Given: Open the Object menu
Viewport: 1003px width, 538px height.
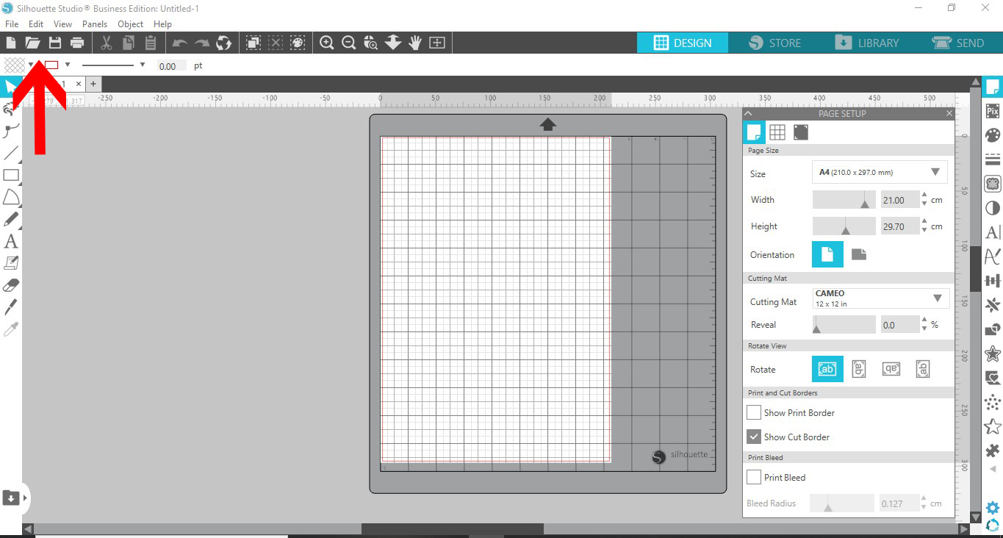Looking at the screenshot, I should click(131, 24).
